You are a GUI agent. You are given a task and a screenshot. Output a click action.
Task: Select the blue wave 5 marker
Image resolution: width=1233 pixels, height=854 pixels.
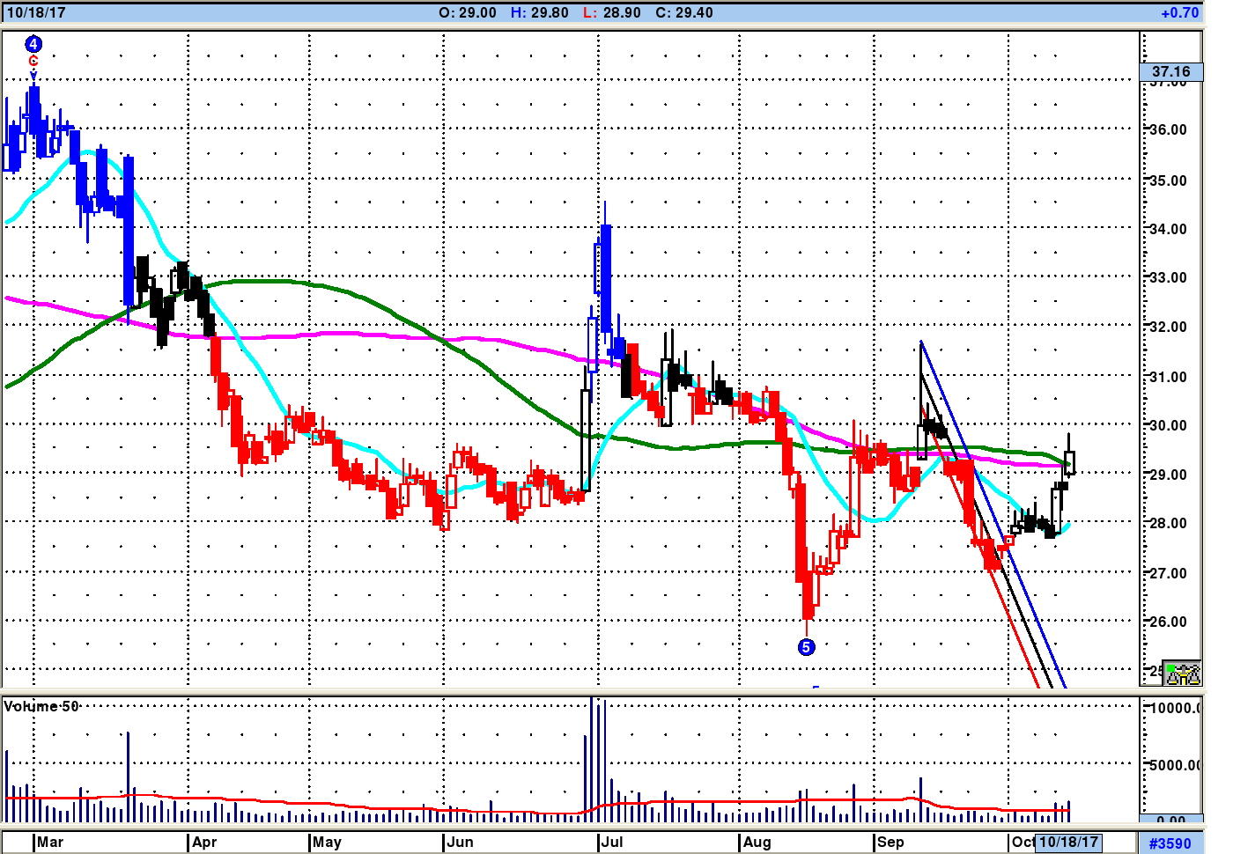click(x=806, y=647)
